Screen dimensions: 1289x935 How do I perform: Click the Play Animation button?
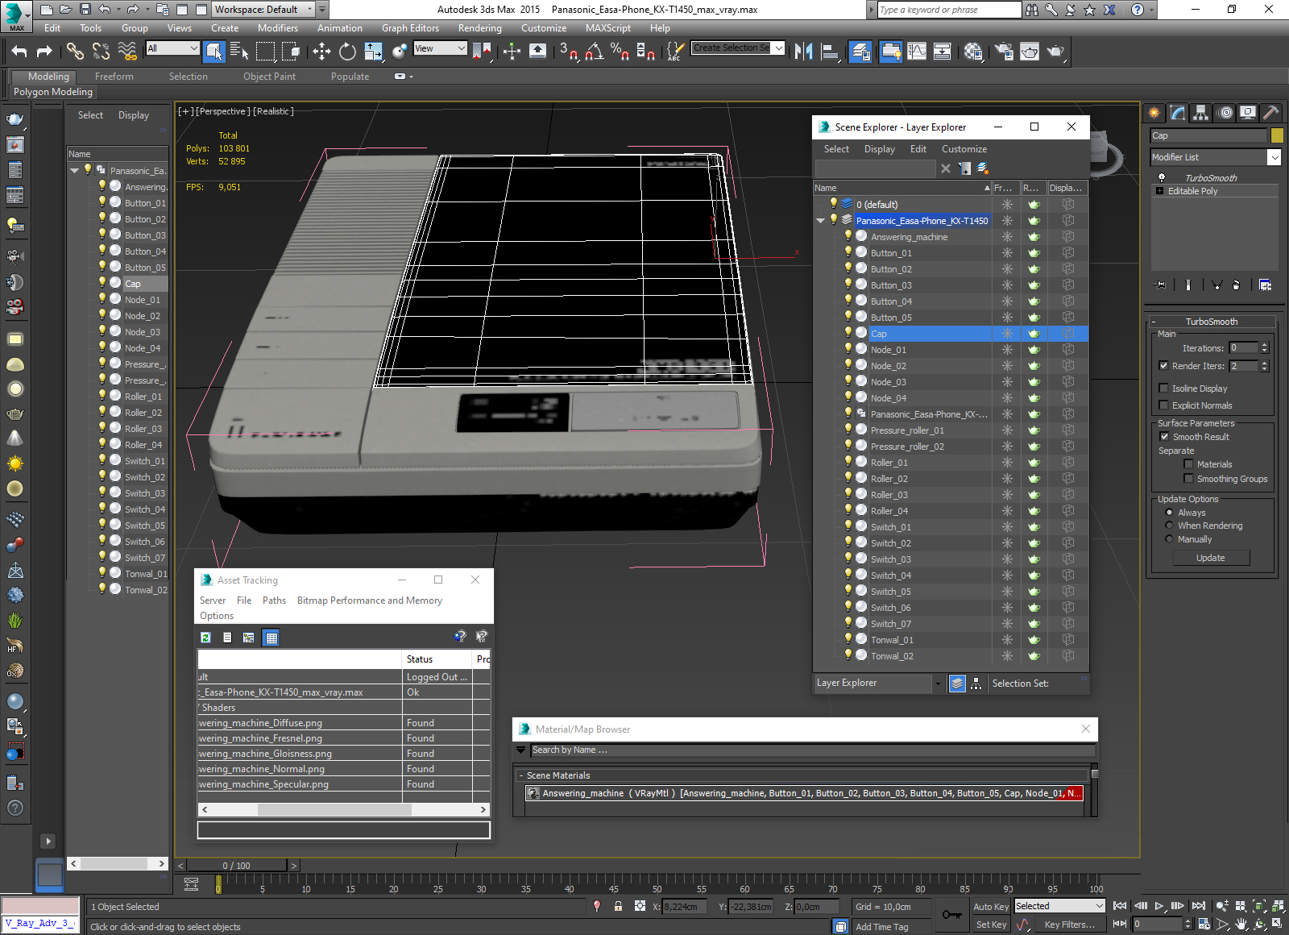[x=1158, y=906]
